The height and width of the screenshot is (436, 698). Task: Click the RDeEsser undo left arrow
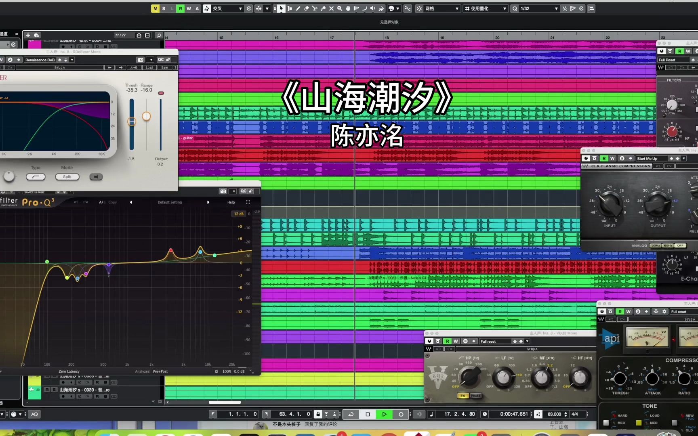click(109, 67)
